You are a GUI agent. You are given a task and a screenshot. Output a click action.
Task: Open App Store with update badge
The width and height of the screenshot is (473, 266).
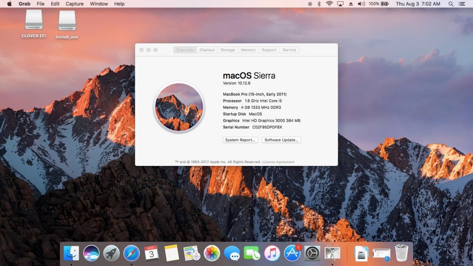tap(292, 253)
